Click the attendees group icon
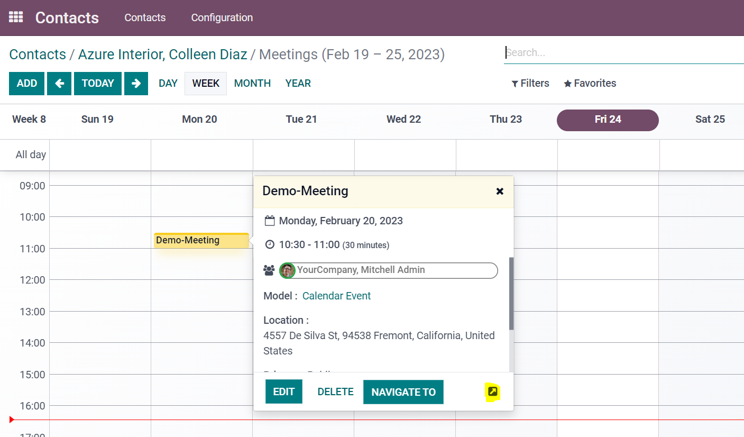The image size is (744, 437). (269, 270)
